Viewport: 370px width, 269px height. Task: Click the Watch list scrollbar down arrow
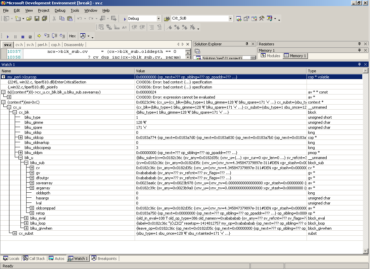(366, 251)
